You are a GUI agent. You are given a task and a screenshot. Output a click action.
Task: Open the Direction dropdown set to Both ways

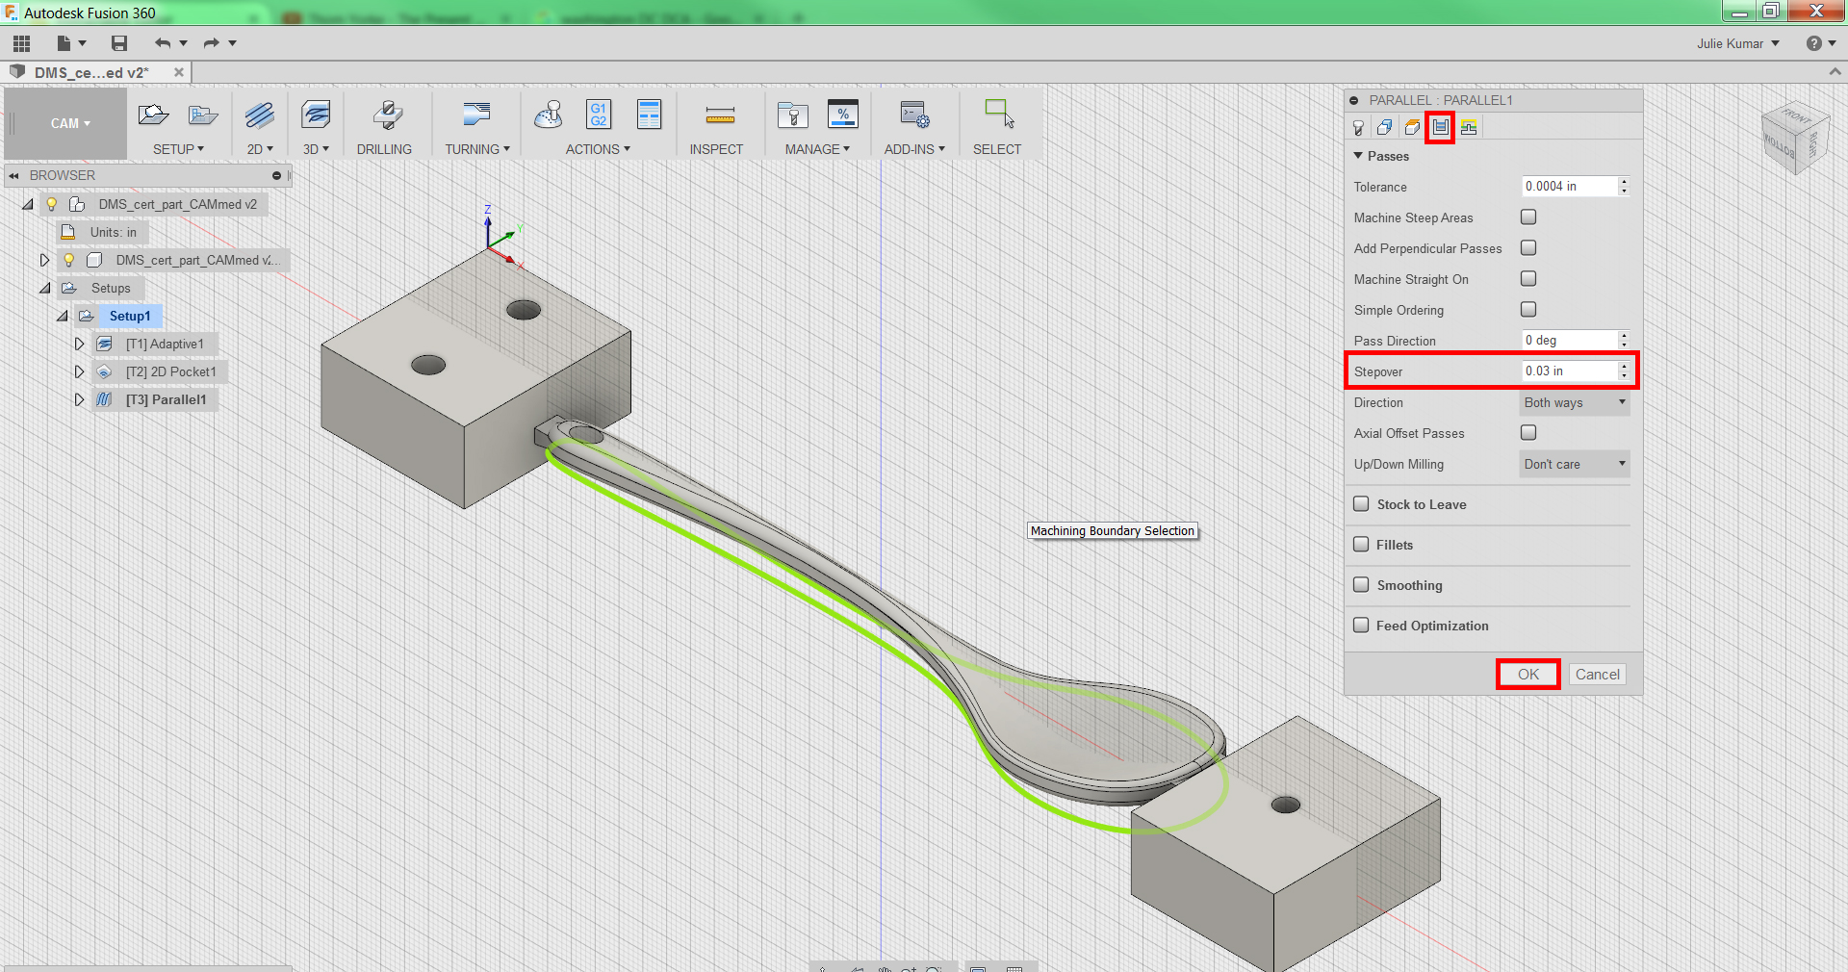tap(1575, 403)
